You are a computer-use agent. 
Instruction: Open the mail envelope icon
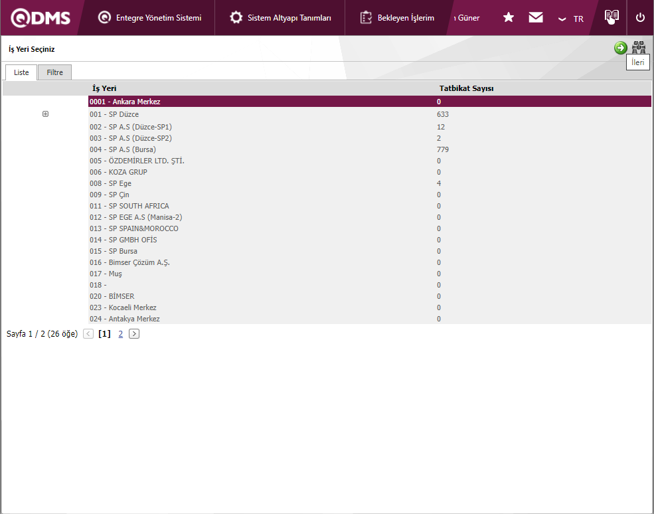pos(536,17)
